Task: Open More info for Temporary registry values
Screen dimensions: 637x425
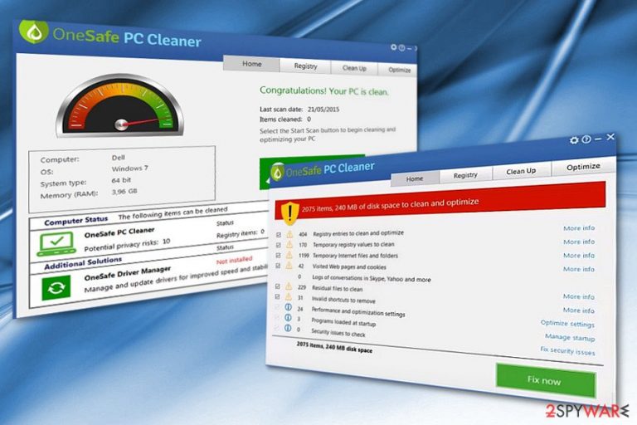Action: click(579, 242)
